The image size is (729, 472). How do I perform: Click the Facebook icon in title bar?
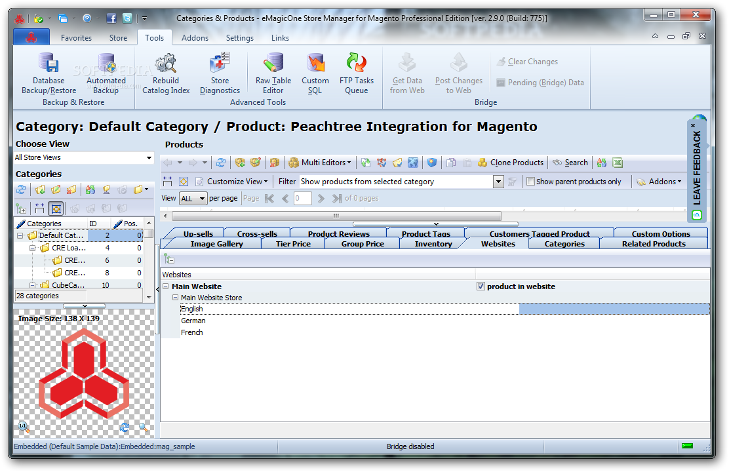point(111,18)
